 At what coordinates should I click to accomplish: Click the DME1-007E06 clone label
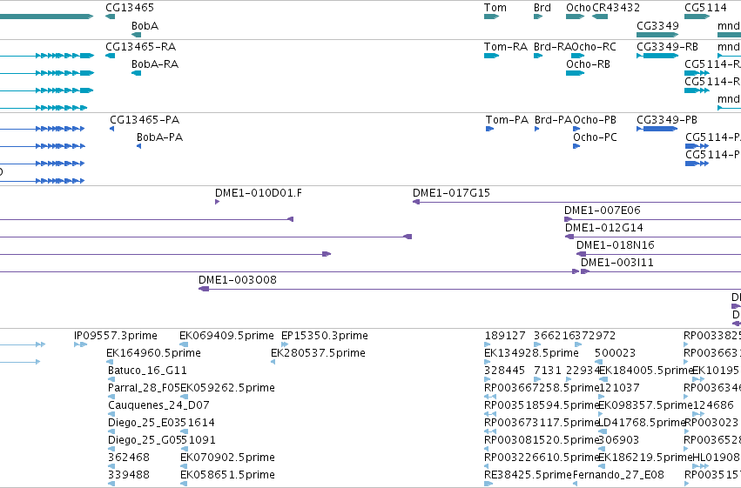tap(602, 211)
